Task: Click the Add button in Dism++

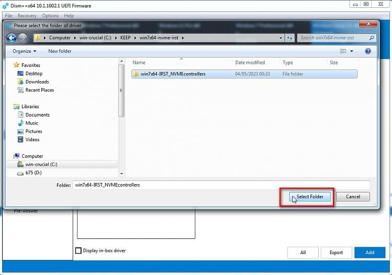Action: [370, 253]
